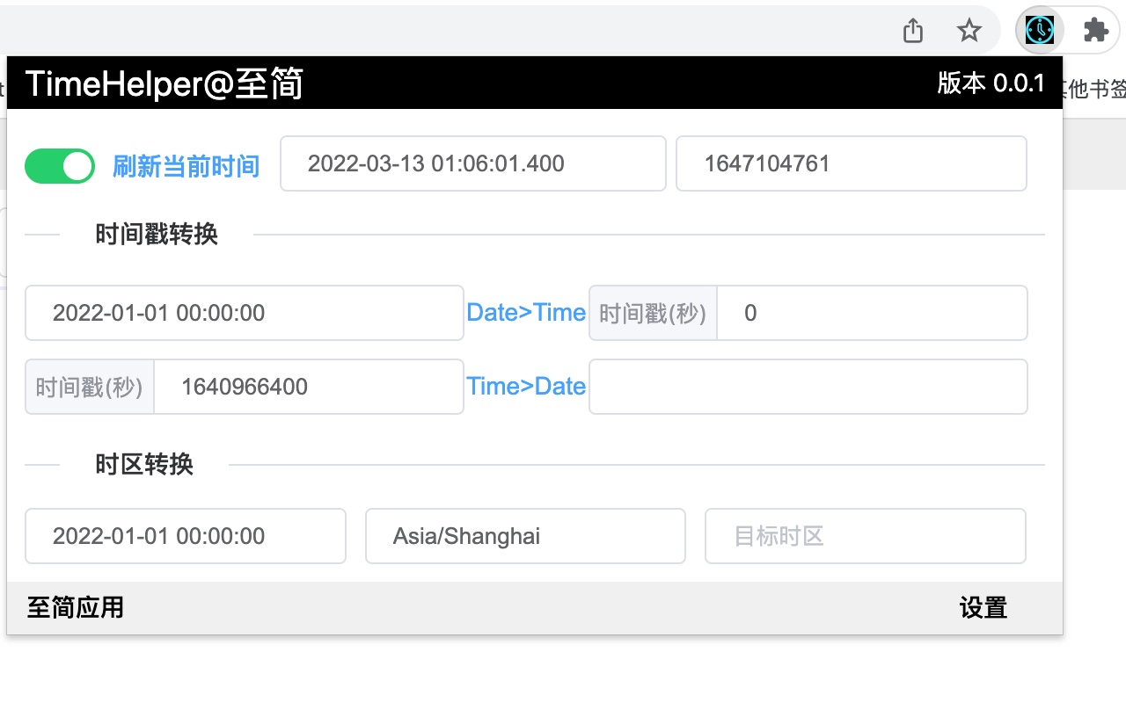Click the Time>Date conversion link
This screenshot has height=703, width=1126.
coord(526,386)
